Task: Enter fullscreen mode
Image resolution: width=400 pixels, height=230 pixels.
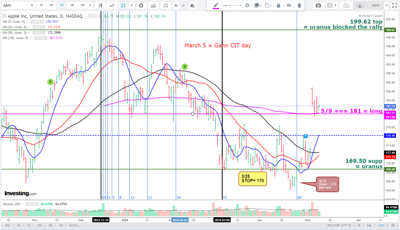Action: tap(394, 5)
